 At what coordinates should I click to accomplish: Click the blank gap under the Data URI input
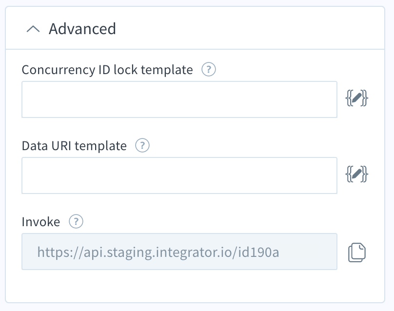[179, 204]
